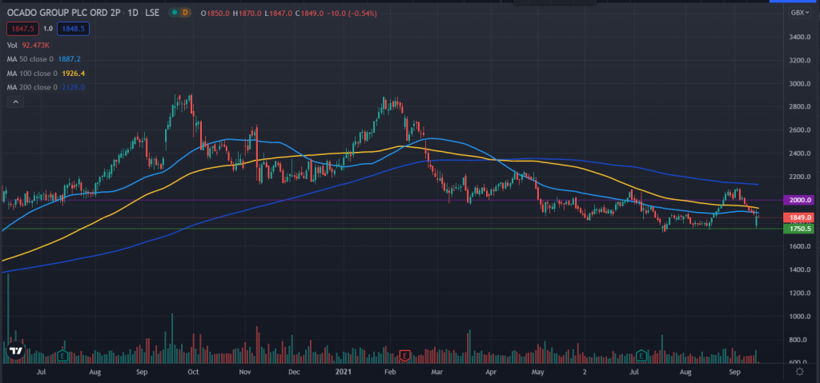
Task: Click the green market status dot
Action: [174, 13]
